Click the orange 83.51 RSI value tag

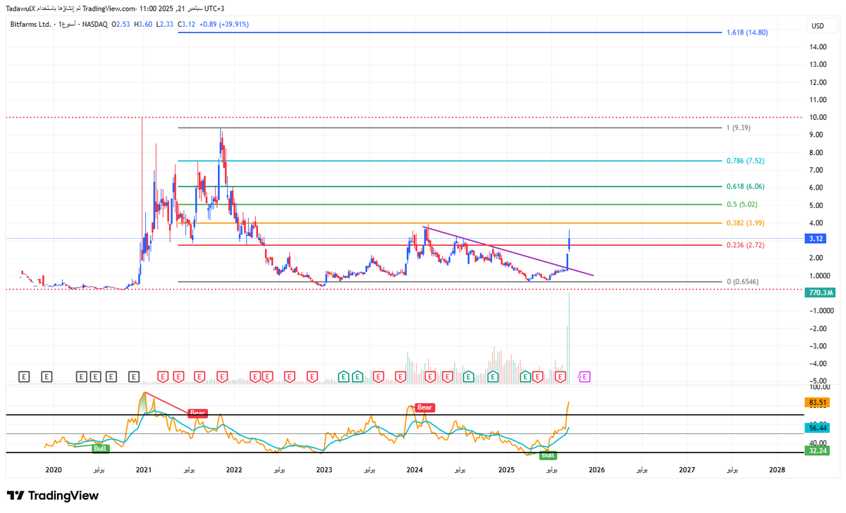coord(816,402)
